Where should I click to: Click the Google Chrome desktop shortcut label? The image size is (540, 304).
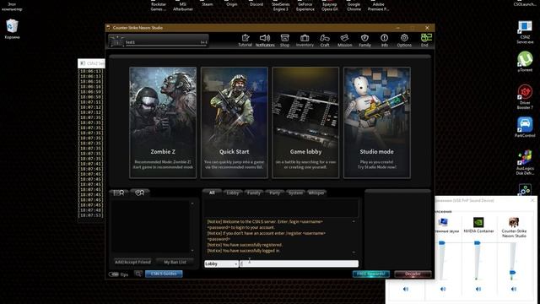click(354, 7)
